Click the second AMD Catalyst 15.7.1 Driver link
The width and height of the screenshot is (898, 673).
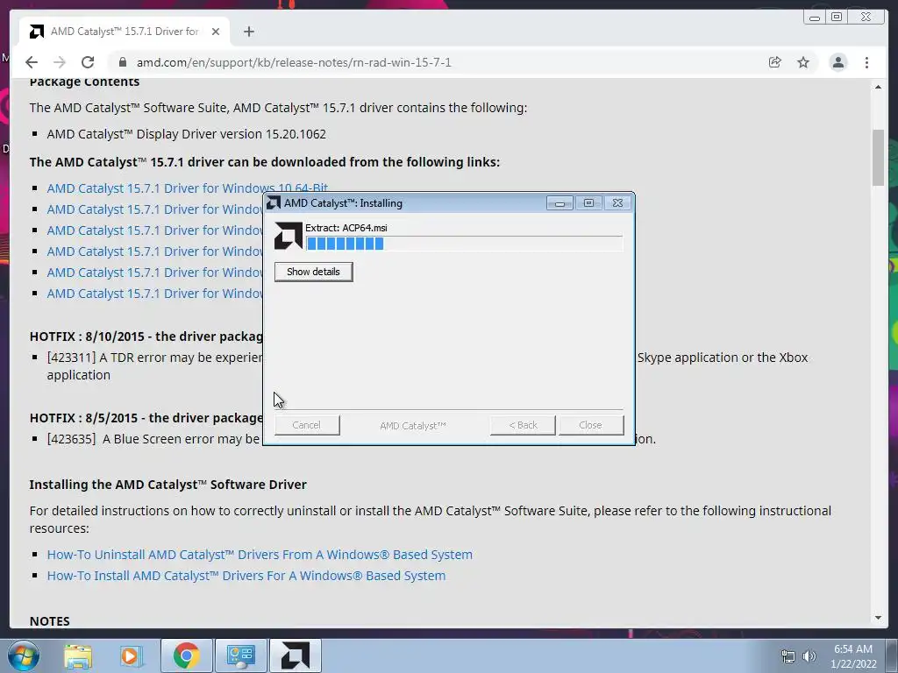(x=154, y=209)
